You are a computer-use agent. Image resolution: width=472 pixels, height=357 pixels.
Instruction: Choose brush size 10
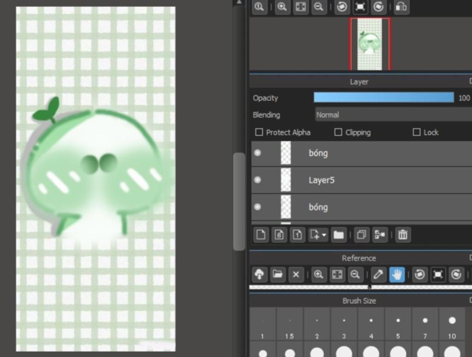point(452,324)
